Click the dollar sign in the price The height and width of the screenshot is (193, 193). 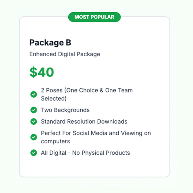tap(33, 72)
